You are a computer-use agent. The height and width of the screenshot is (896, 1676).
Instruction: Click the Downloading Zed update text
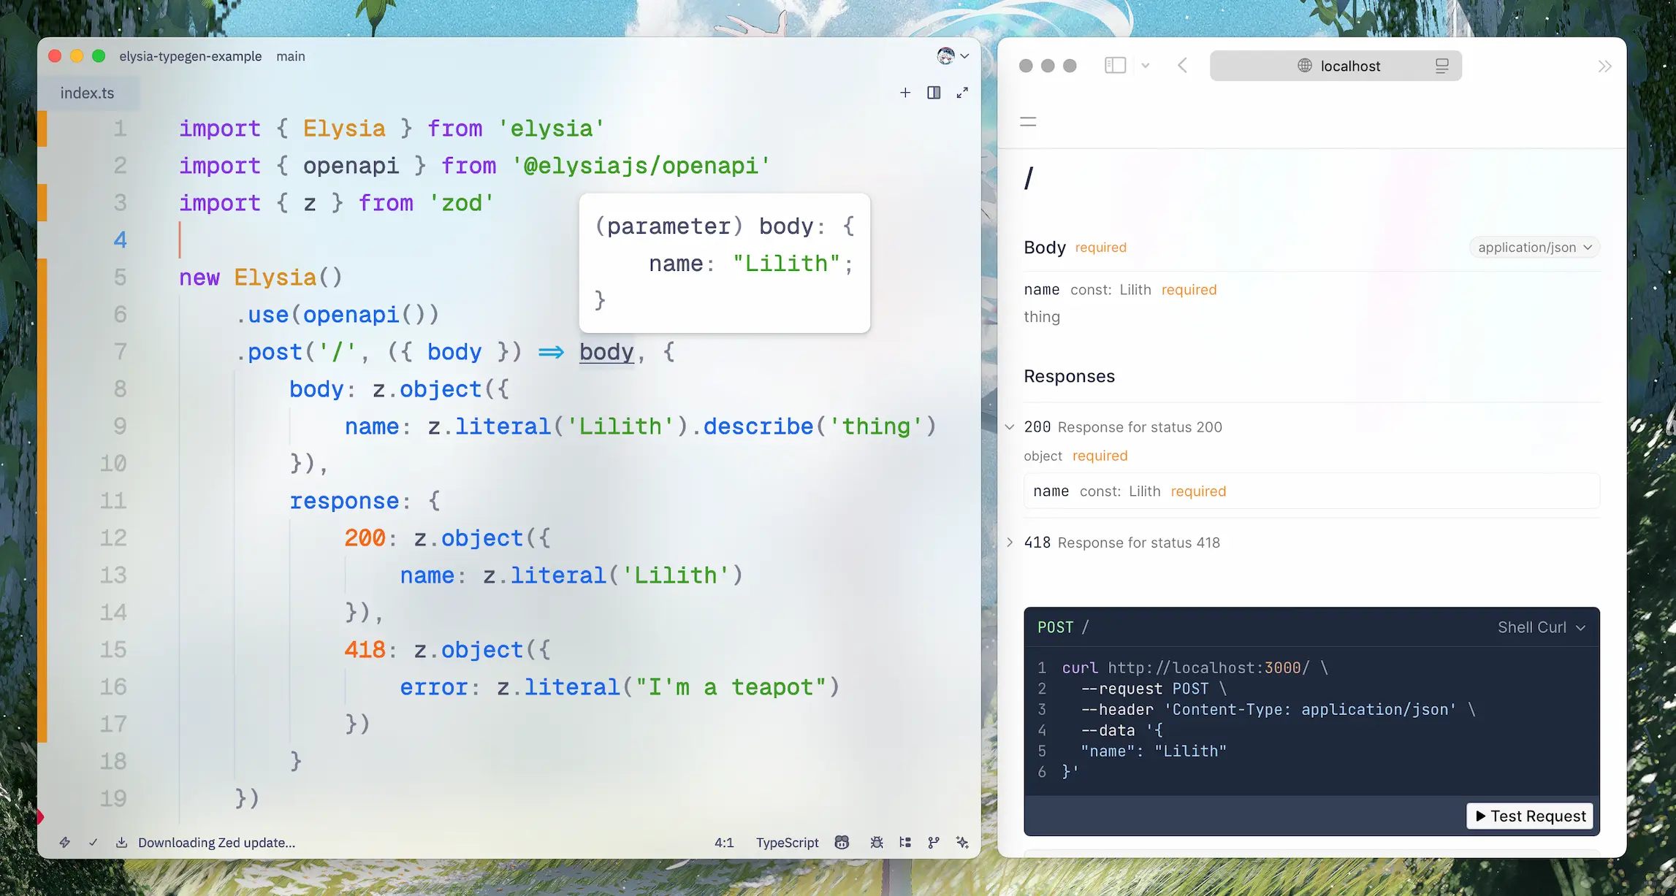(216, 842)
